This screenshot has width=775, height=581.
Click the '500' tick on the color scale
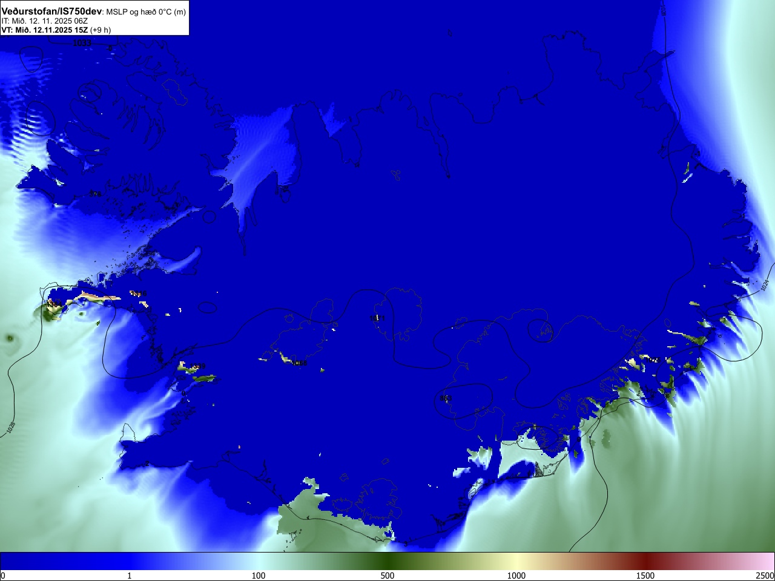click(x=387, y=576)
